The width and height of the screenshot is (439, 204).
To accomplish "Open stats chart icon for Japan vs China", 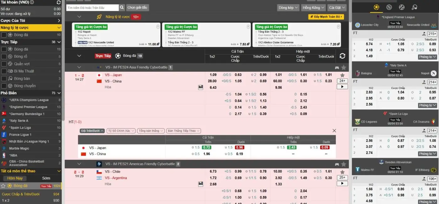I will pyautogui.click(x=201, y=87).
